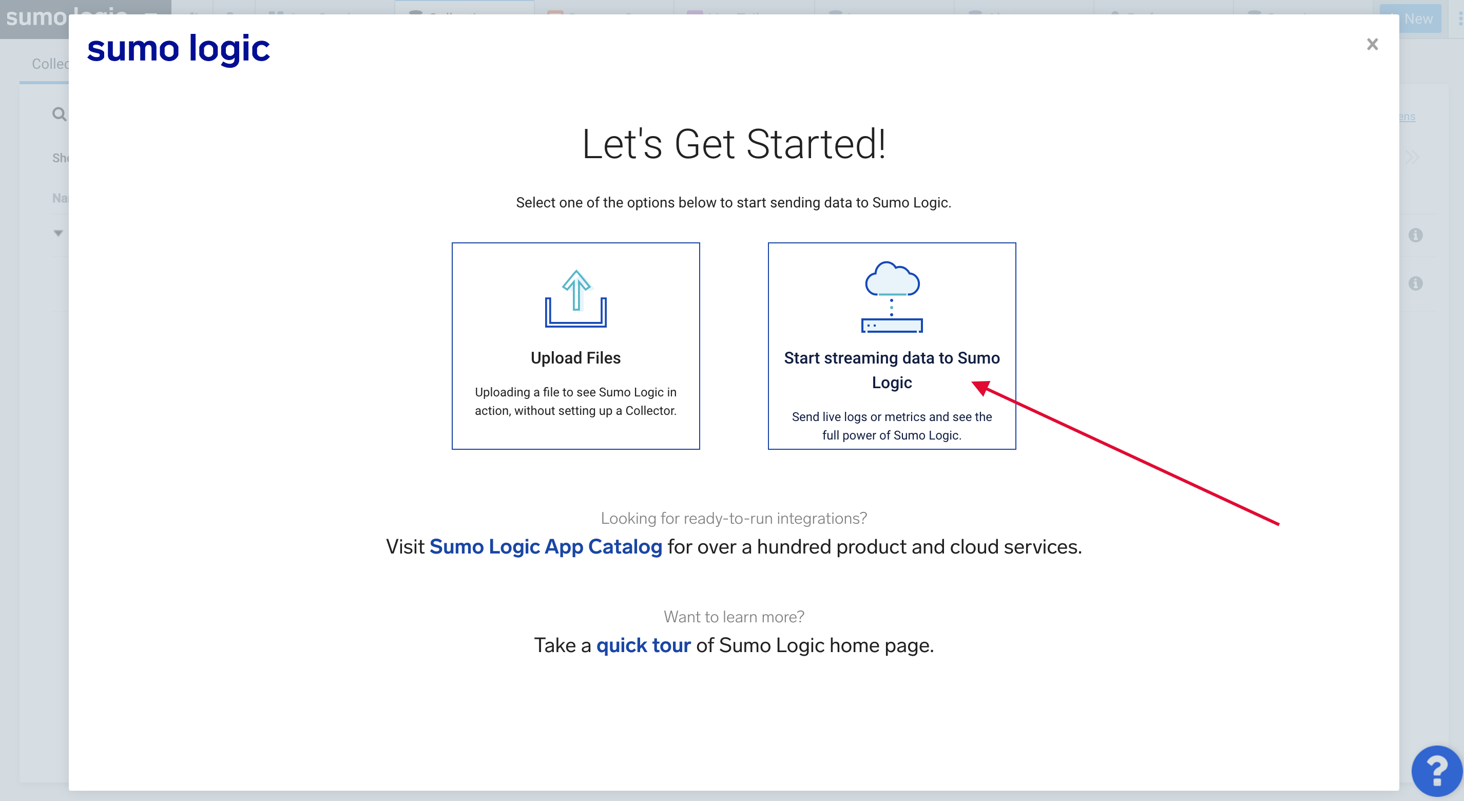
Task: Click the Uploading a file description text
Action: pyautogui.click(x=575, y=402)
